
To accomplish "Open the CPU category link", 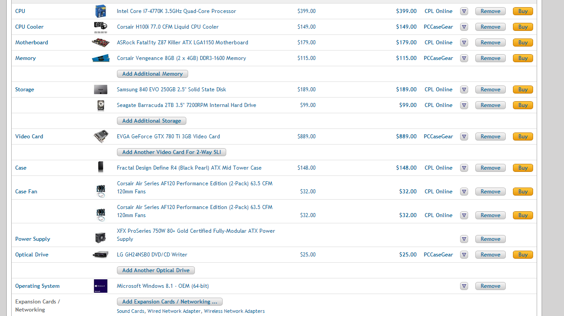I will [20, 11].
